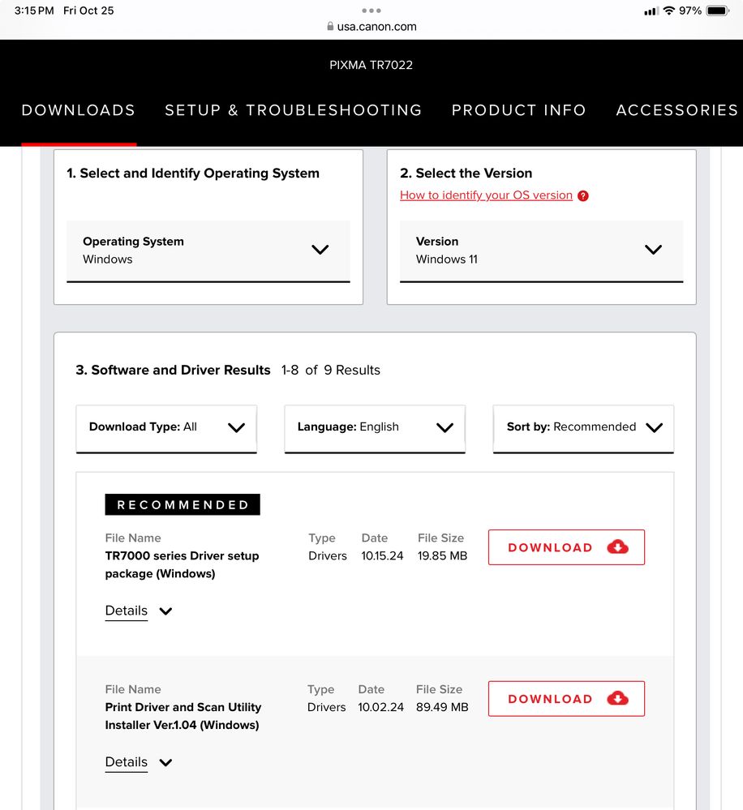Viewport: 743px width, 810px height.
Task: Tap the usa.canon.com address field
Action: 376,27
